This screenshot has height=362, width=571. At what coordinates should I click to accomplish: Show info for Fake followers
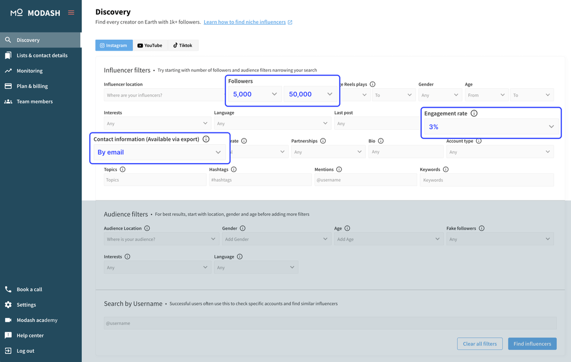tap(482, 228)
